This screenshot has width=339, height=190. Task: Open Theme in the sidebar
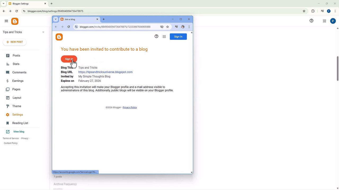point(17,106)
